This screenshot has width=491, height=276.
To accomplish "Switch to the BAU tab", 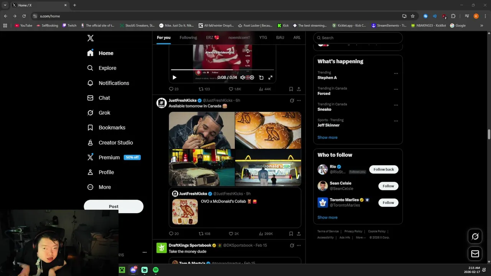I will [x=280, y=38].
